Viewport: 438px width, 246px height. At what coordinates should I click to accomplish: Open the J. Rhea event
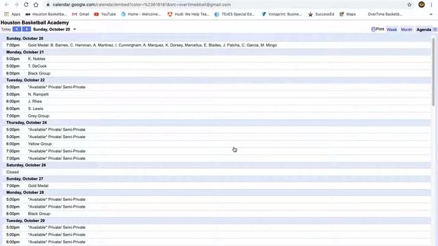35,101
